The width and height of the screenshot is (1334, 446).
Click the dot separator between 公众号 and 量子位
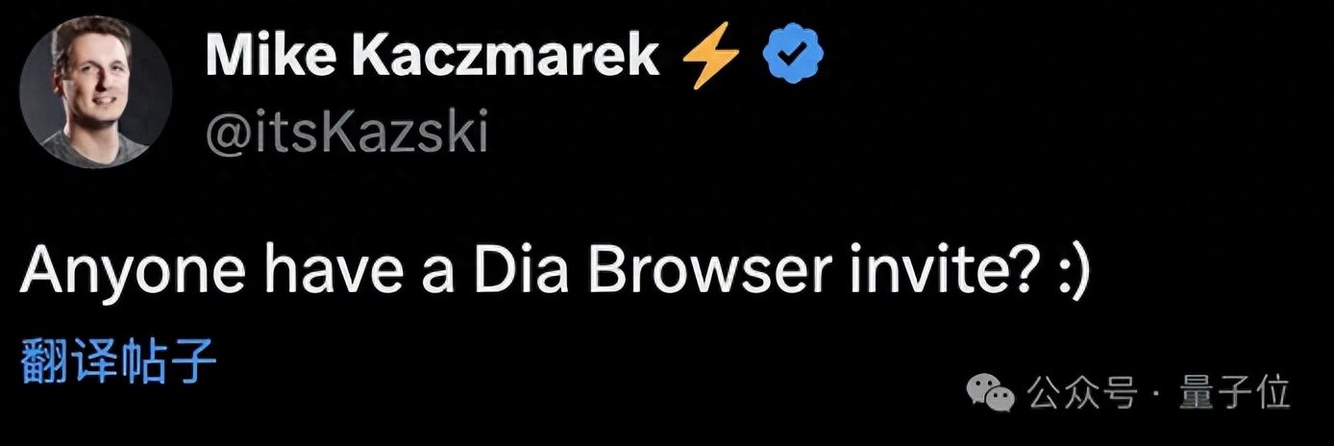[x=1159, y=393]
